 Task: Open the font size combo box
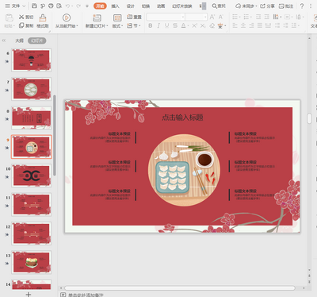[x=197, y=17]
